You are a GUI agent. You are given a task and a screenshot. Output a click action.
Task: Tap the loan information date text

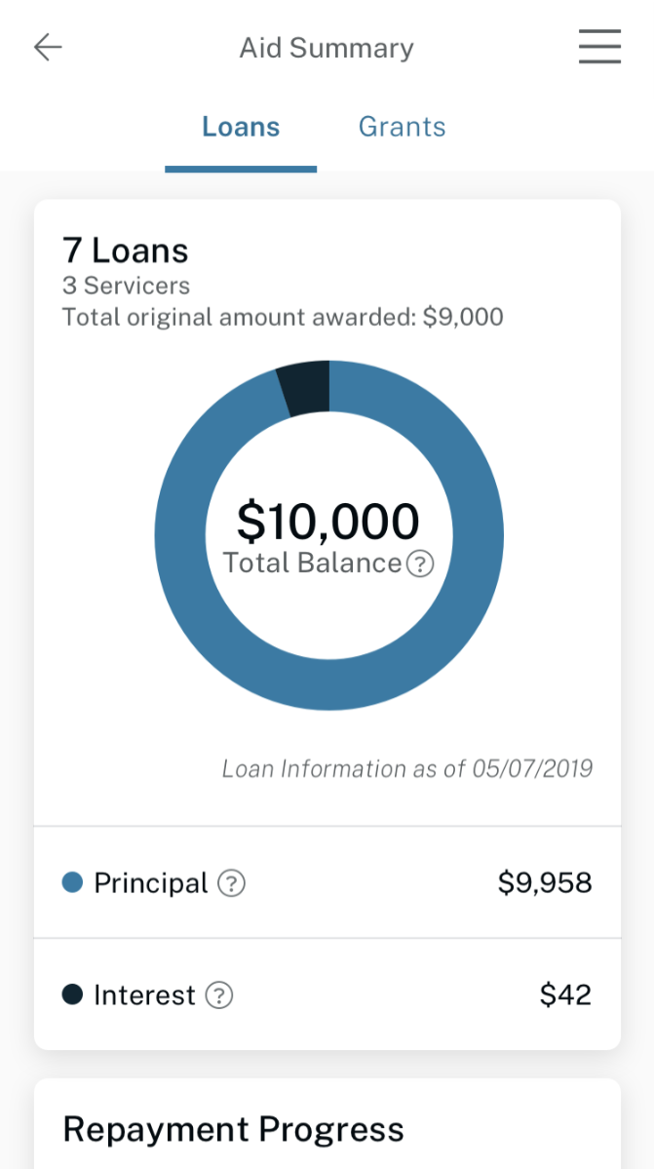tap(407, 768)
